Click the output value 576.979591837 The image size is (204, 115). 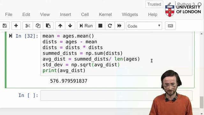pyautogui.click(x=69, y=81)
